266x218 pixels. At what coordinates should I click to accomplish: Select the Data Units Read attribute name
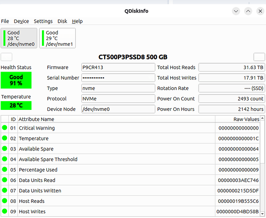[x=37, y=180]
